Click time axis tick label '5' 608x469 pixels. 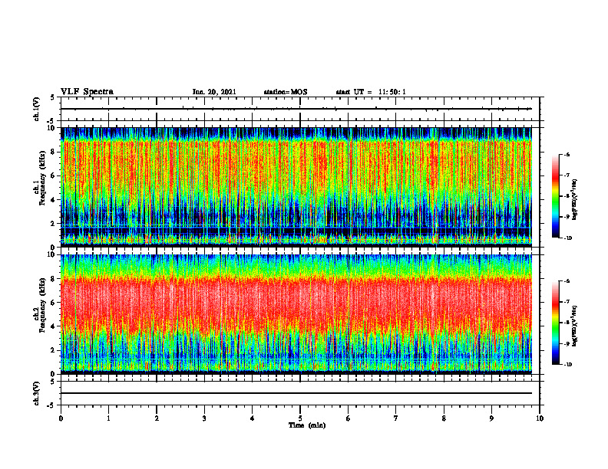click(300, 418)
